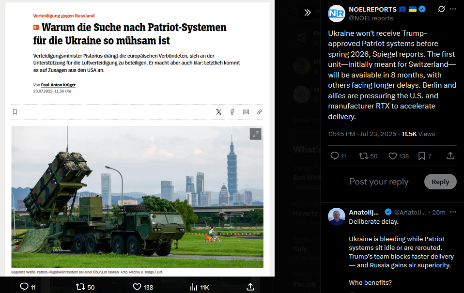Viewport: 464px width, 293px height.
Task: Open more options menu on NOELREPORTS post
Action: (x=453, y=9)
